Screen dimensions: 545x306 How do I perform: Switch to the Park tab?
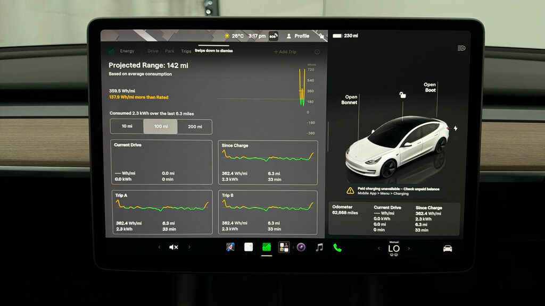170,51
